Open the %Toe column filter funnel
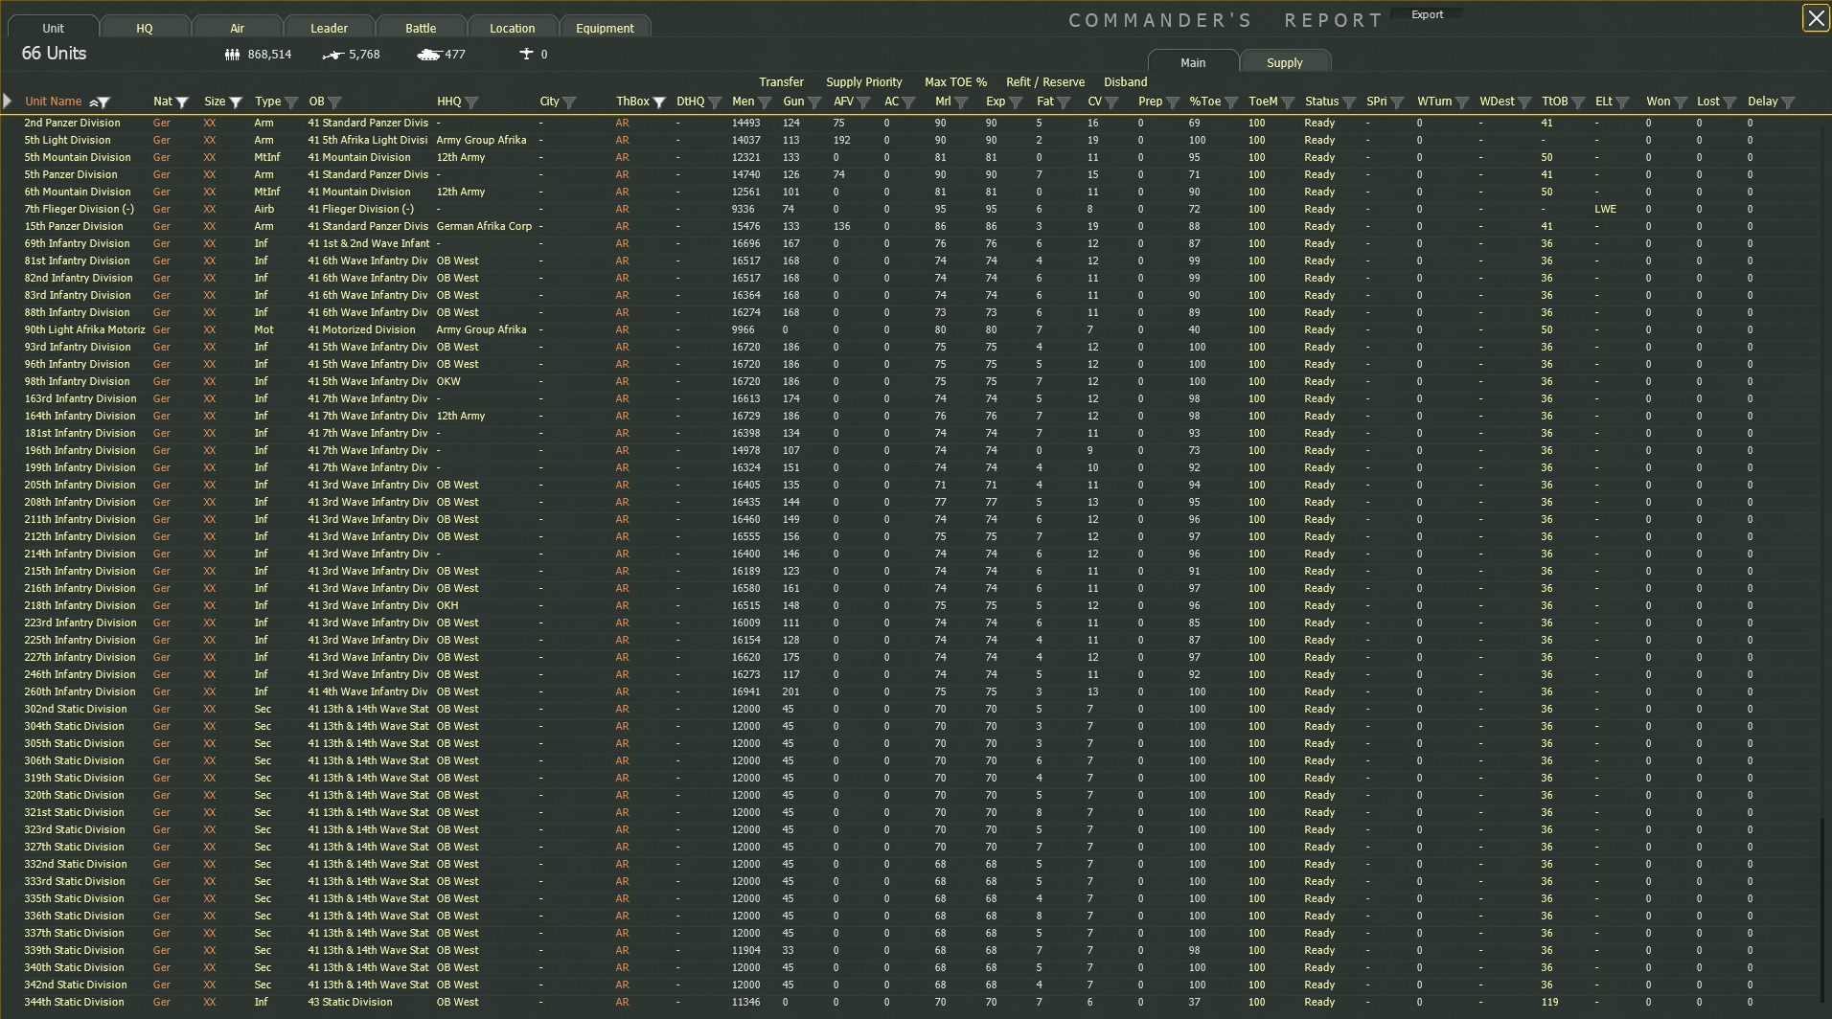This screenshot has height=1019, width=1832. (x=1231, y=102)
